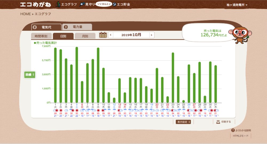This screenshot has width=267, height=144.
Task: Open エコ貯金 in the top navigation
Action: pos(121,5)
